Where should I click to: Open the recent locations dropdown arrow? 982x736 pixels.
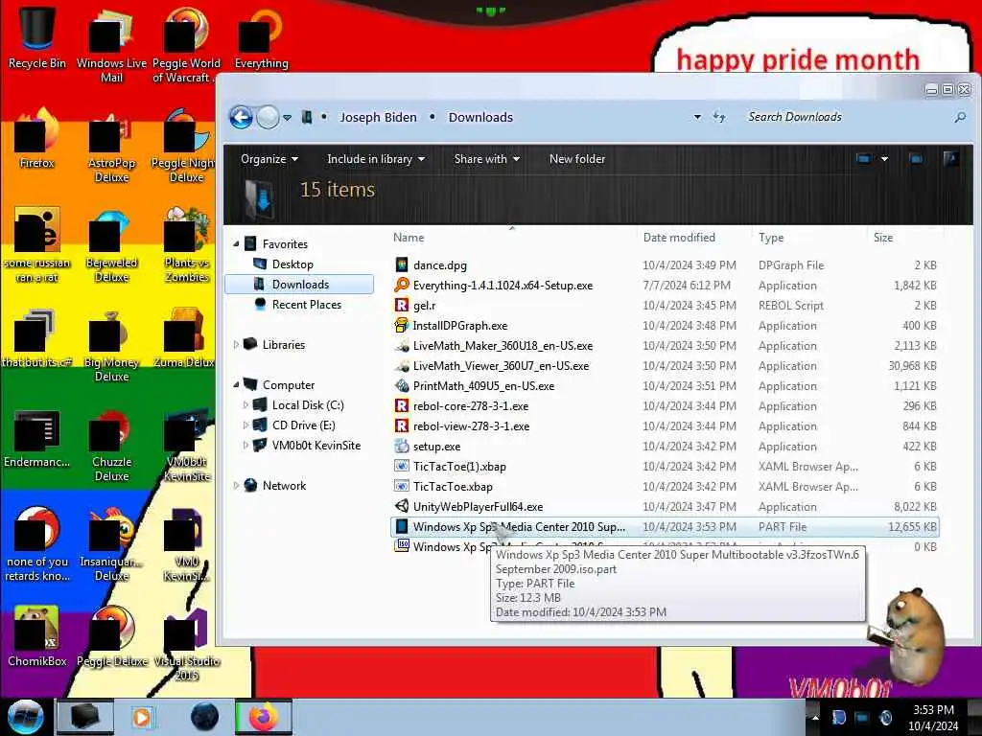(287, 118)
